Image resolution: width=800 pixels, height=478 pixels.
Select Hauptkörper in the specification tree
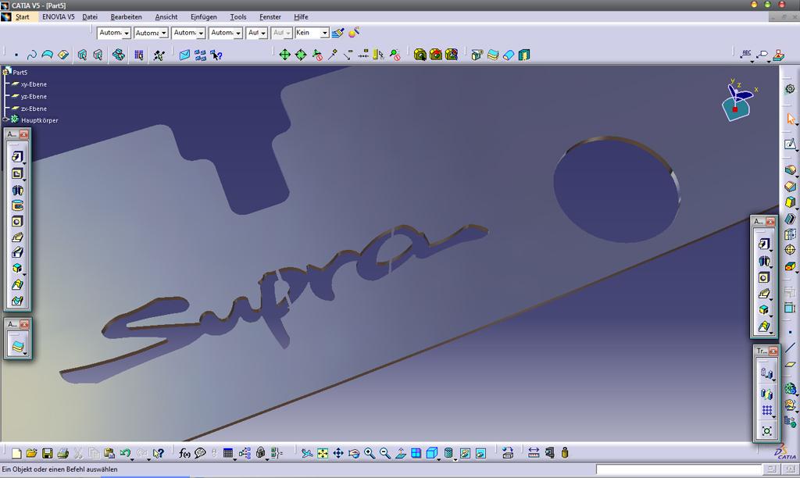click(39, 120)
